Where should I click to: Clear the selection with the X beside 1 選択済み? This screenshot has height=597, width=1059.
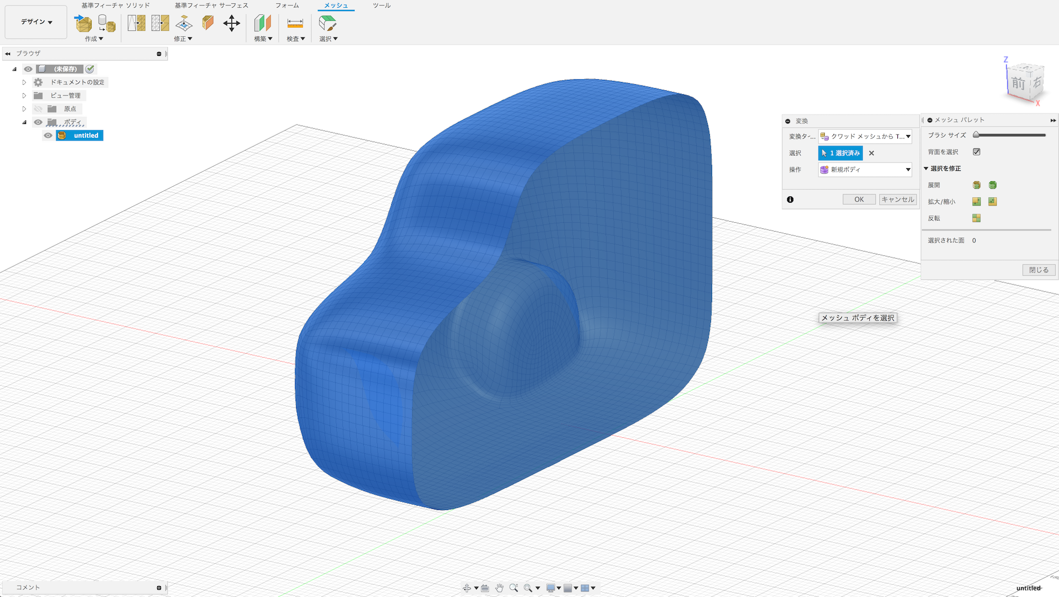(871, 153)
